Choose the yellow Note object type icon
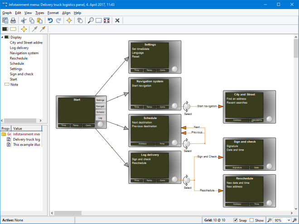 14,29
